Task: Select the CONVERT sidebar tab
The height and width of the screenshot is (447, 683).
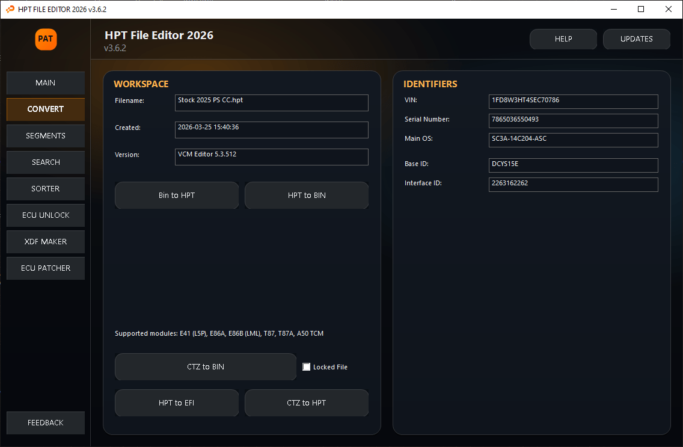Action: (46, 109)
